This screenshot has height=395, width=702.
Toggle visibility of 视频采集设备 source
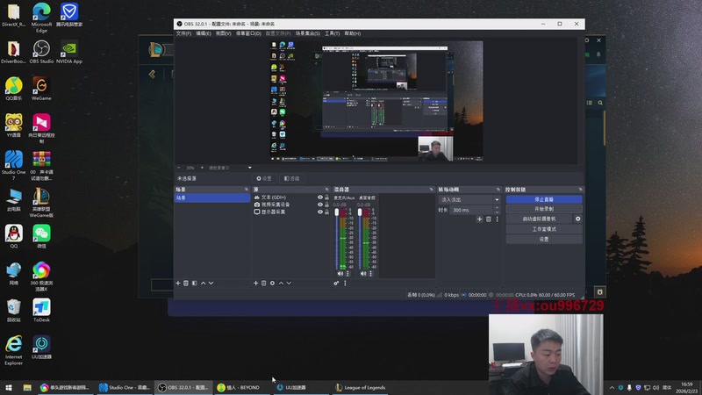319,205
